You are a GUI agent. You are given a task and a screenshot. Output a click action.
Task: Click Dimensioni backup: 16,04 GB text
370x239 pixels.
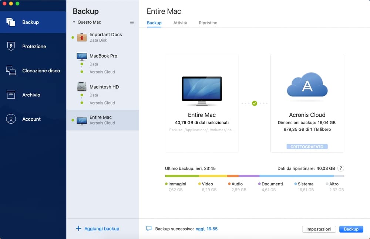[x=307, y=123]
